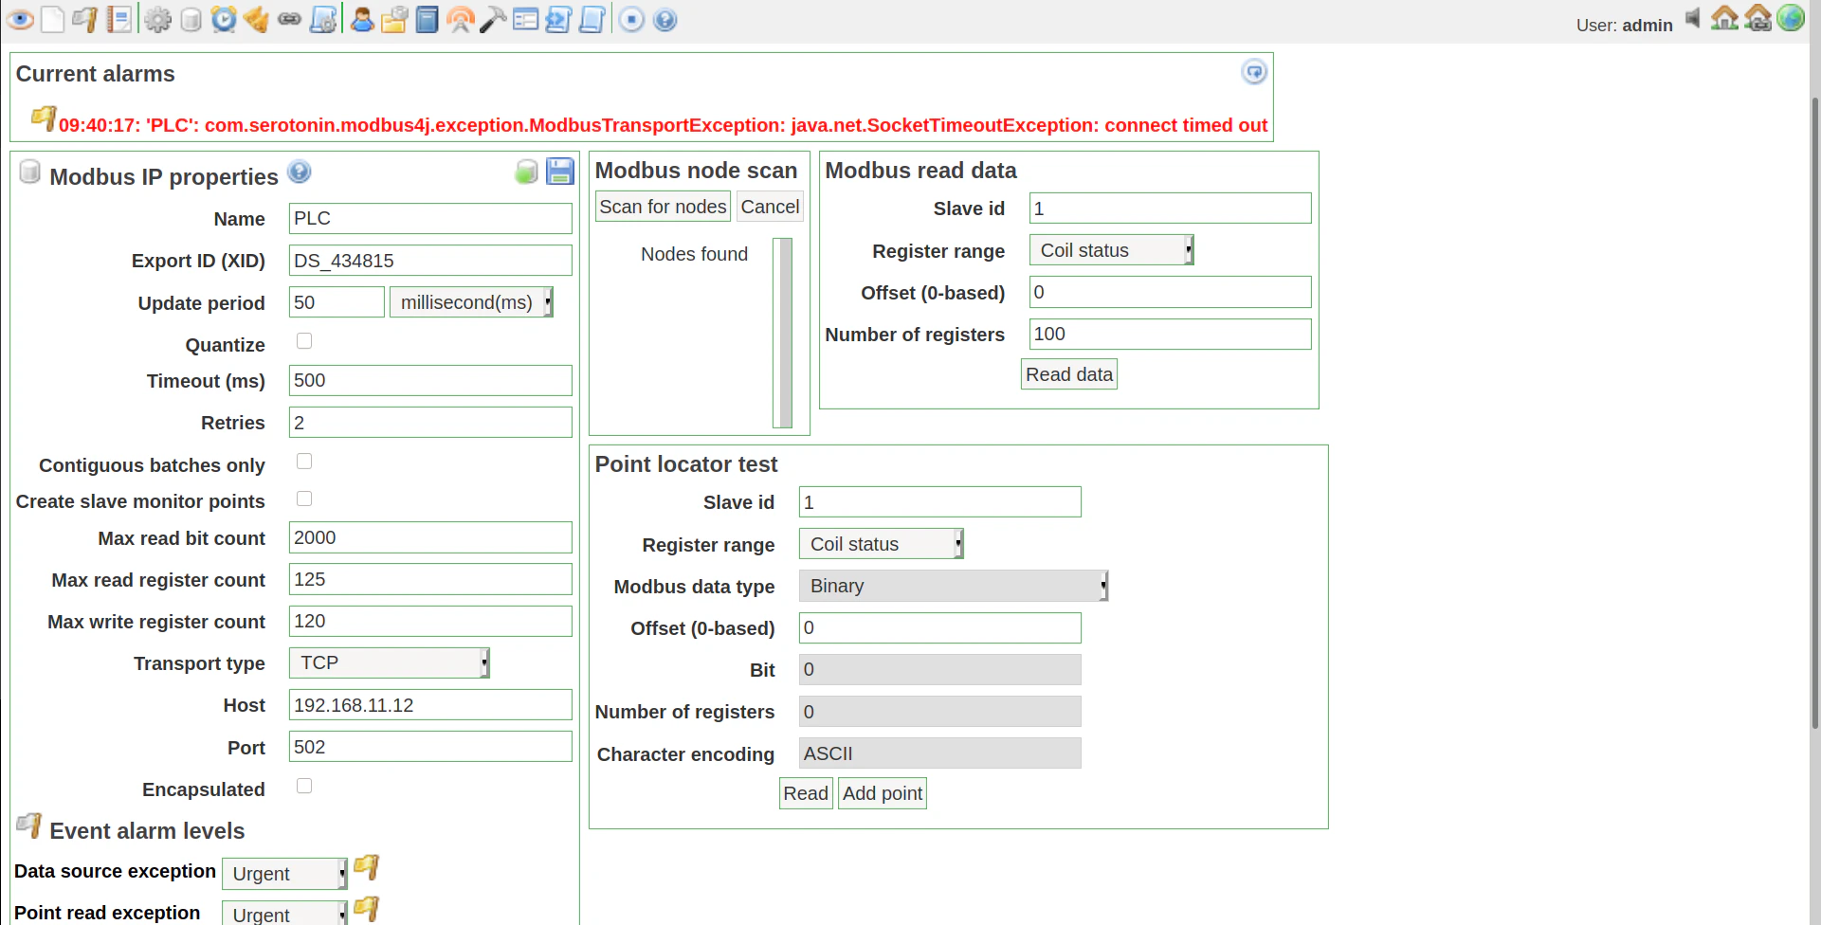Open Data sources cylinder icon in toolbar
This screenshot has height=925, width=1821.
click(x=191, y=19)
